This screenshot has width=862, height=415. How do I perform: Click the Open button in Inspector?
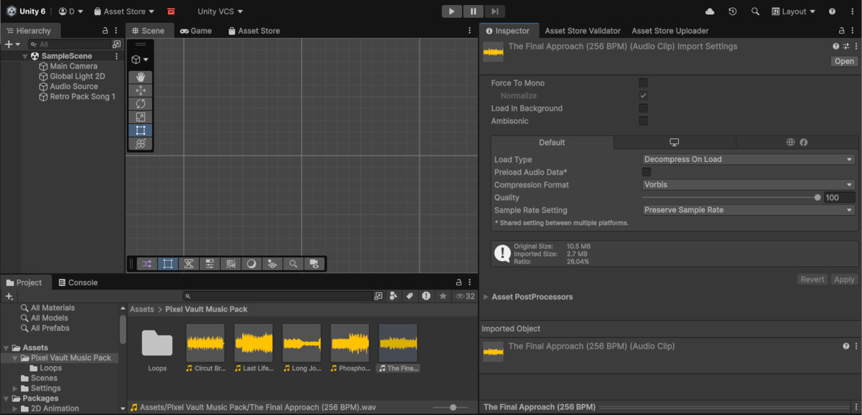[844, 61]
